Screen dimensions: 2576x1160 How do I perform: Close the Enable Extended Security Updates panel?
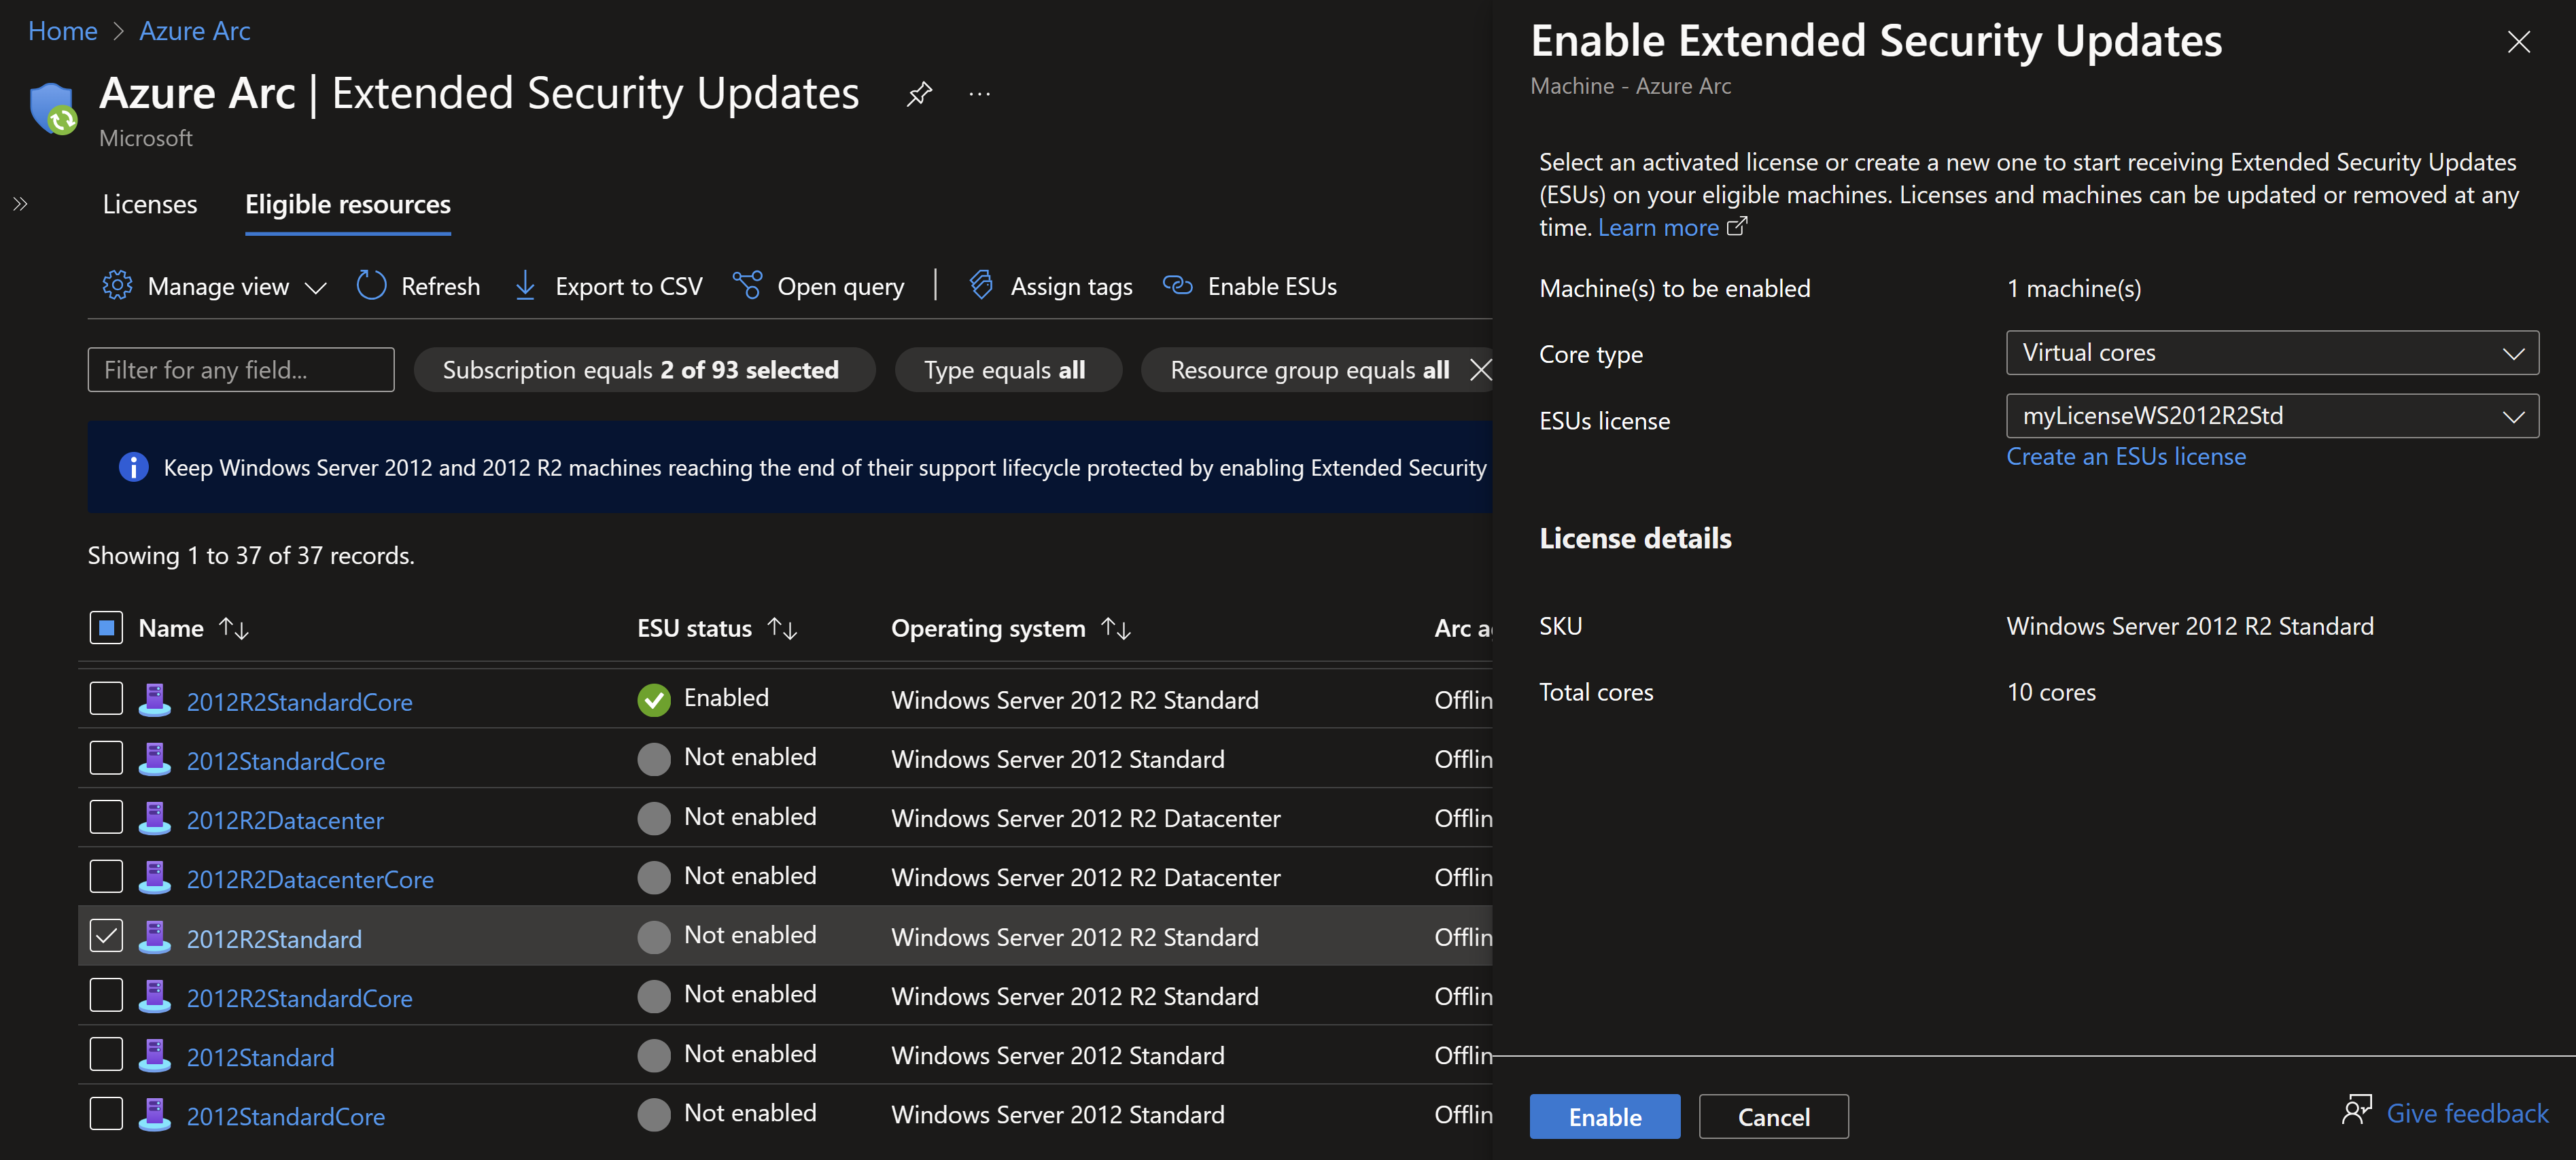[x=2519, y=42]
